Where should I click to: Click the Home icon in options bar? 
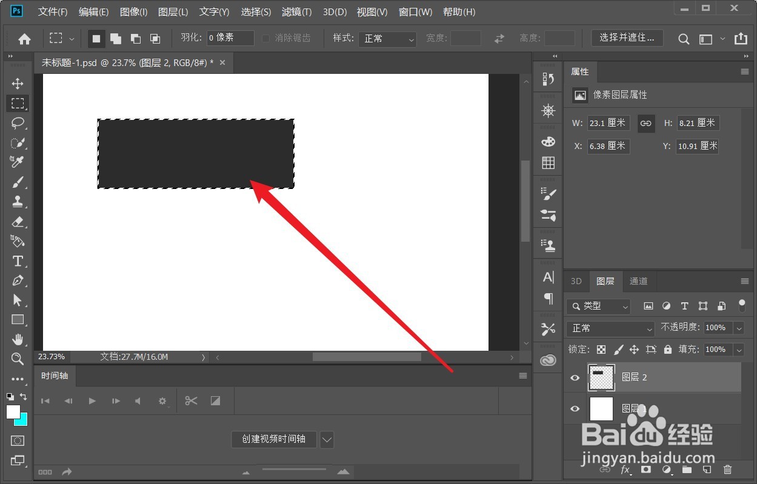click(24, 39)
